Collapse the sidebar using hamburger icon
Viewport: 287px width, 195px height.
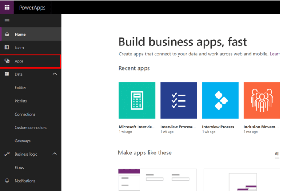coord(7,21)
